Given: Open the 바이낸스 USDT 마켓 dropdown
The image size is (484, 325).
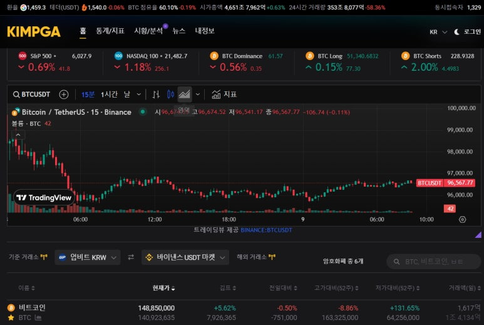Looking at the screenshot, I should [x=185, y=257].
